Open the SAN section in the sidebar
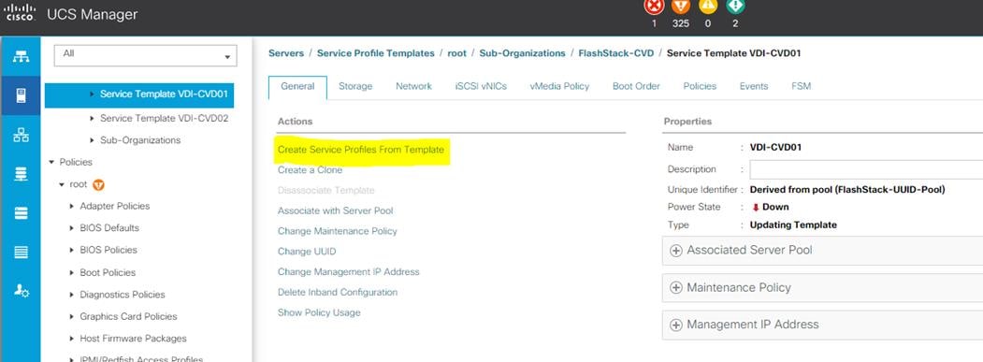This screenshot has width=983, height=362. [x=21, y=174]
